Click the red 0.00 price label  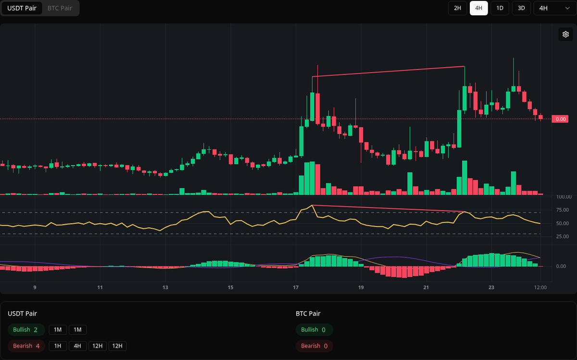[x=559, y=119]
